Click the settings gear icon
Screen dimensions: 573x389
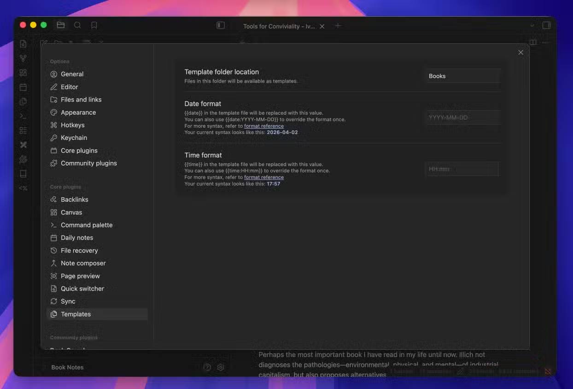pyautogui.click(x=221, y=367)
